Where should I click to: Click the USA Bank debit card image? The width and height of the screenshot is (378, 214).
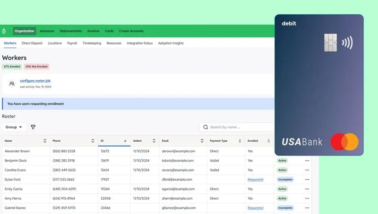tap(319, 85)
